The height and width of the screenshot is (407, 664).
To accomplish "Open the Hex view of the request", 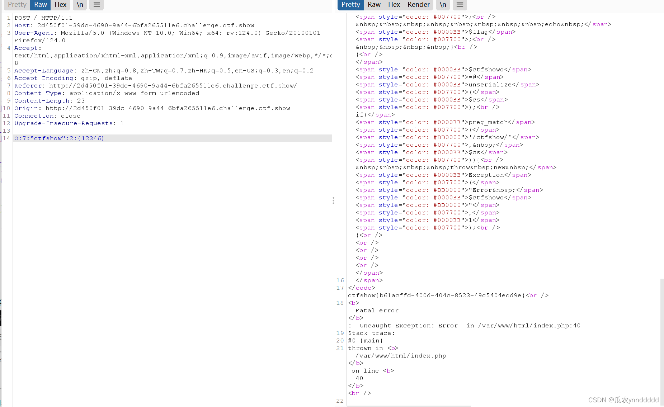I will click(61, 5).
